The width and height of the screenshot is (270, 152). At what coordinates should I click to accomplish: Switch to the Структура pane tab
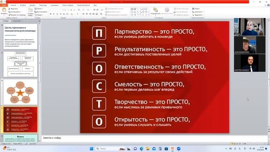point(17,21)
